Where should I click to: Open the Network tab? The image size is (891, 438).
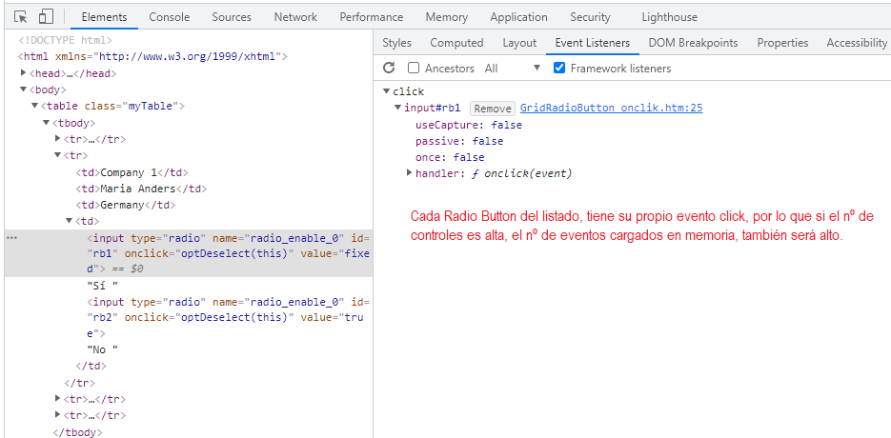pyautogui.click(x=295, y=17)
